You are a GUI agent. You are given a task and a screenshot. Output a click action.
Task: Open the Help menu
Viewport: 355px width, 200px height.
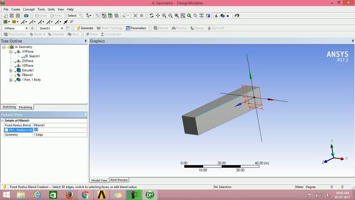tap(70, 9)
